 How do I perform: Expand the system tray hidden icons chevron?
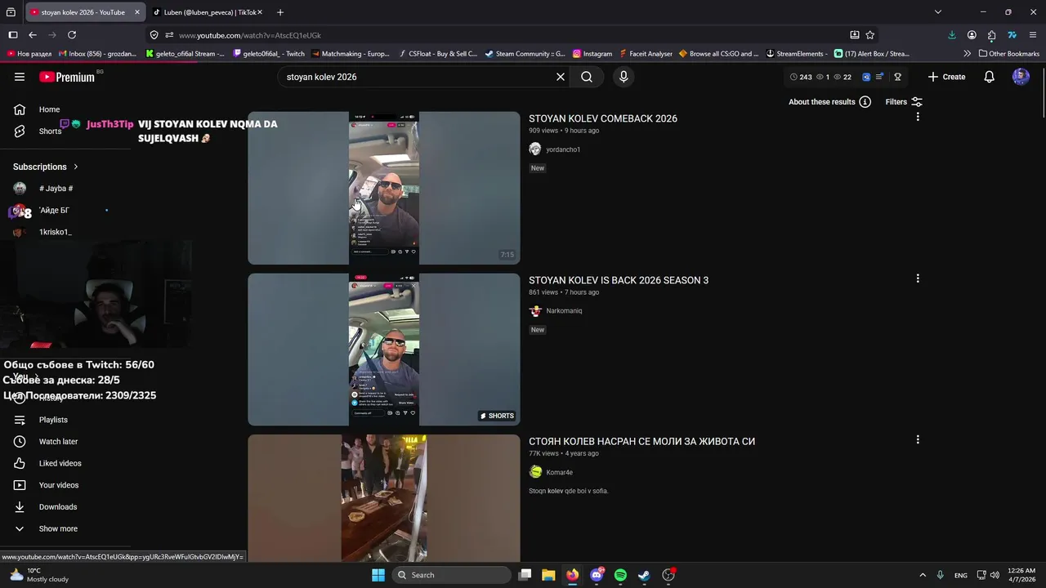click(923, 575)
